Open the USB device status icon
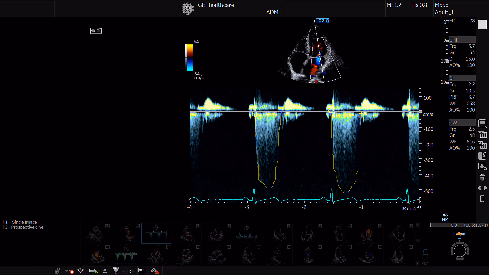The height and width of the screenshot is (275, 489). [116, 270]
